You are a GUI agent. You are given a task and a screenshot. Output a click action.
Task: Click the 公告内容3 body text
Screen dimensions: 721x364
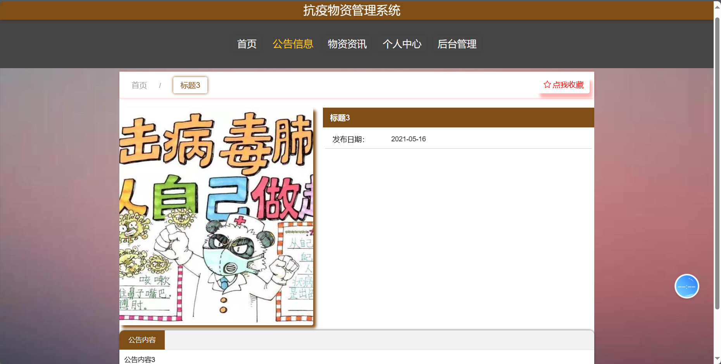pyautogui.click(x=140, y=360)
